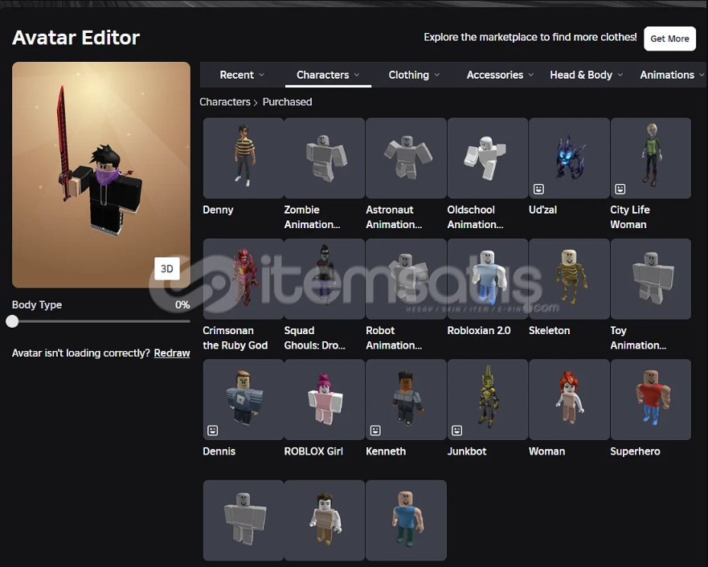Switch to the Characters tab
This screenshot has height=567, width=708.
[x=328, y=75]
